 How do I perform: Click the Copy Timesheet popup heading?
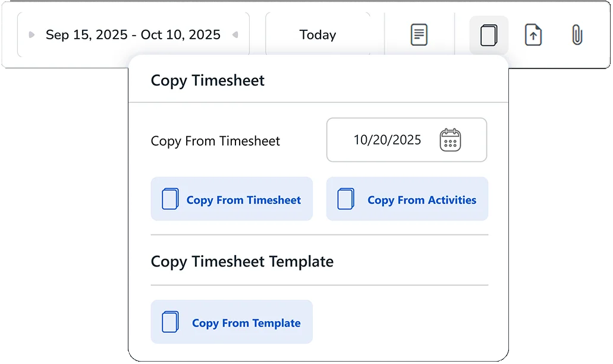208,80
